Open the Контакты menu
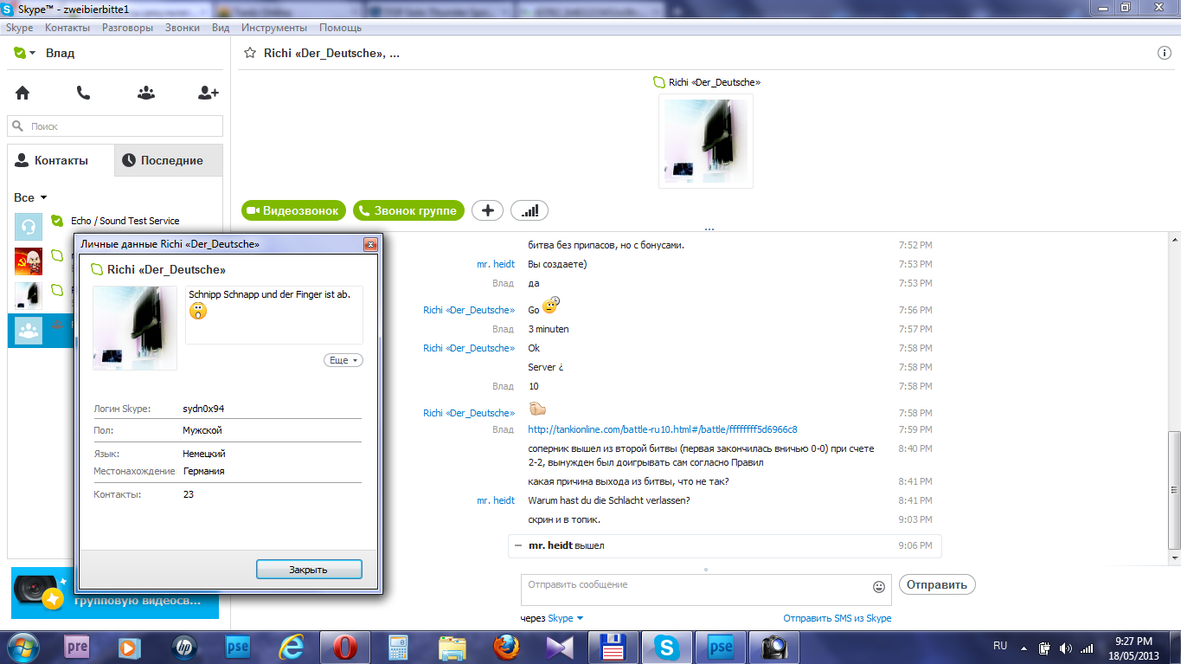The image size is (1181, 664). 67,28
